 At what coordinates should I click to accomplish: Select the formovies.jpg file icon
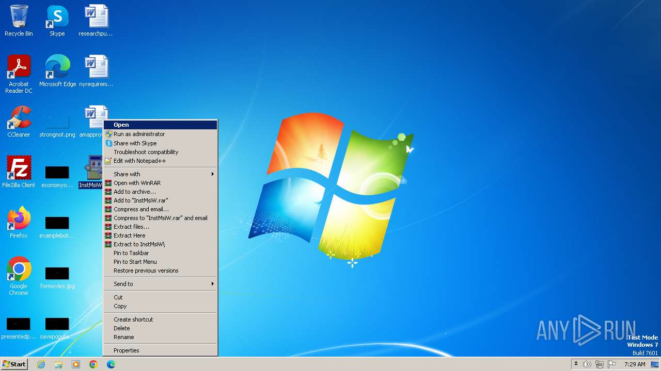57,277
